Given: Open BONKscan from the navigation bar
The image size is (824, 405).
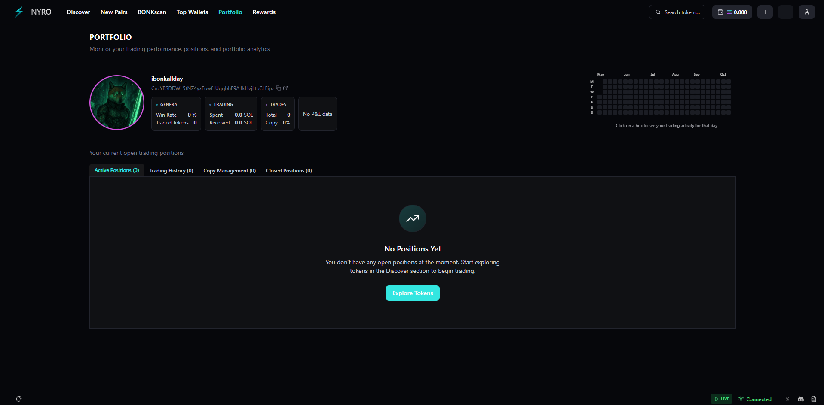Looking at the screenshot, I should point(152,12).
